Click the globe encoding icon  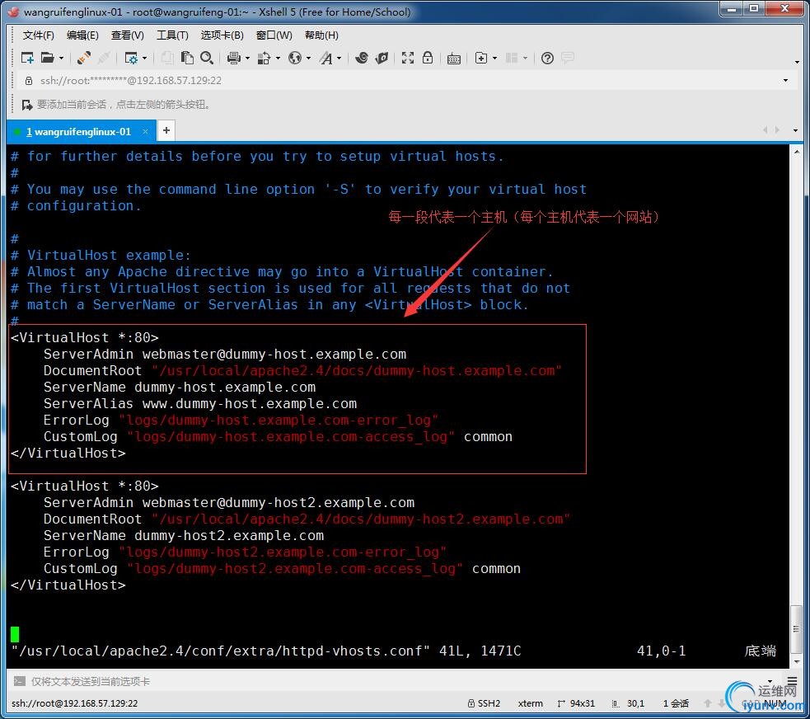point(295,58)
